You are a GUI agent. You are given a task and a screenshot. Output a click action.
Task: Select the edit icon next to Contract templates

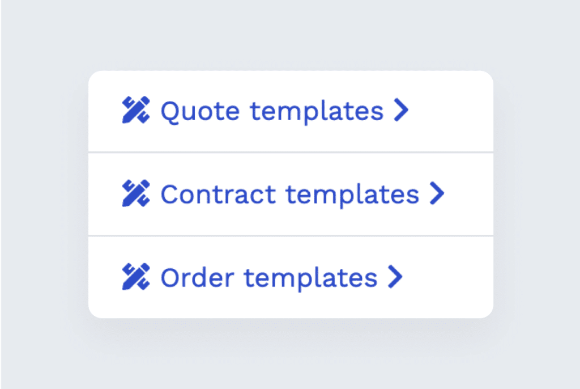pos(135,194)
